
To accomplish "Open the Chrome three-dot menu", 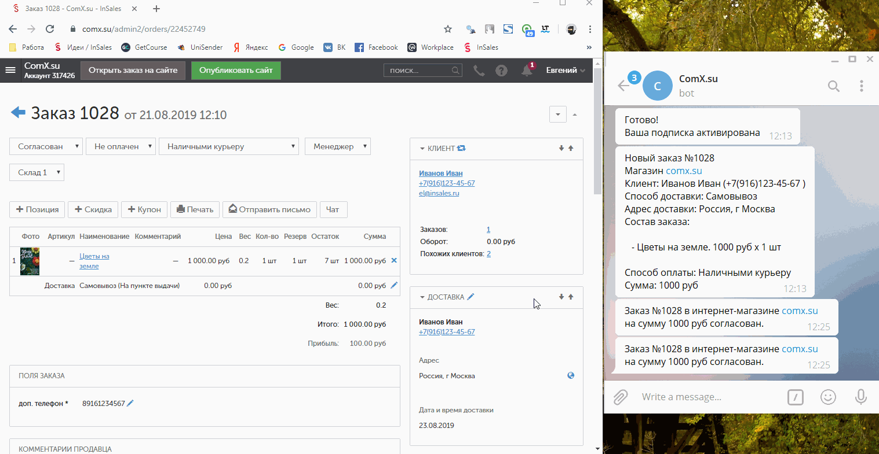I will (590, 29).
